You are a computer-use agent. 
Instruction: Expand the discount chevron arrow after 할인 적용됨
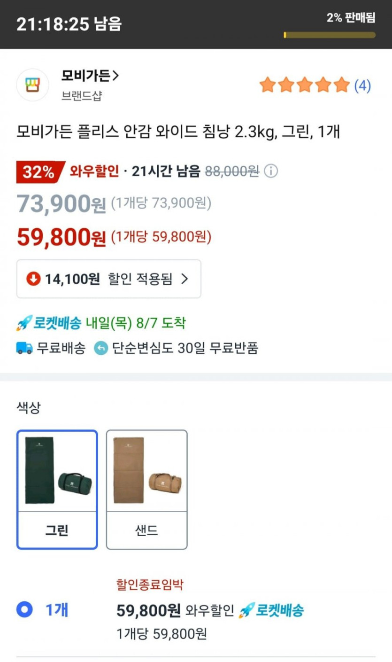(184, 279)
